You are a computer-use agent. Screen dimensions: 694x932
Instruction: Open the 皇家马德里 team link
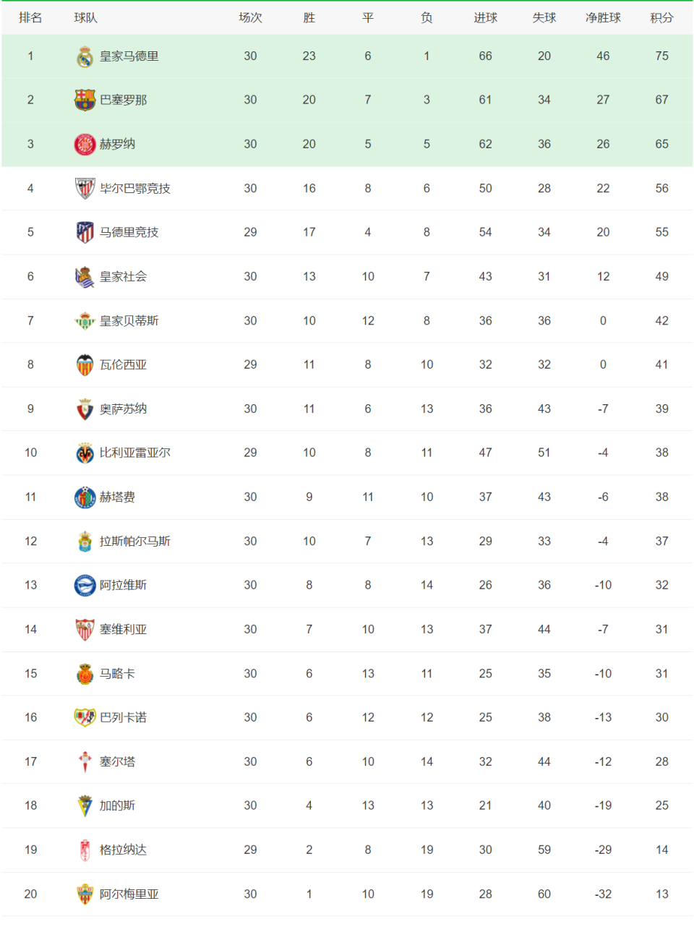[x=129, y=56]
